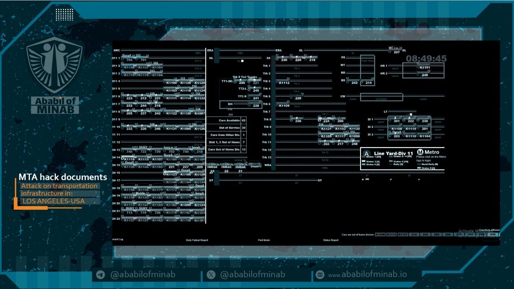Switch to Print Mode

pyautogui.click(x=264, y=240)
